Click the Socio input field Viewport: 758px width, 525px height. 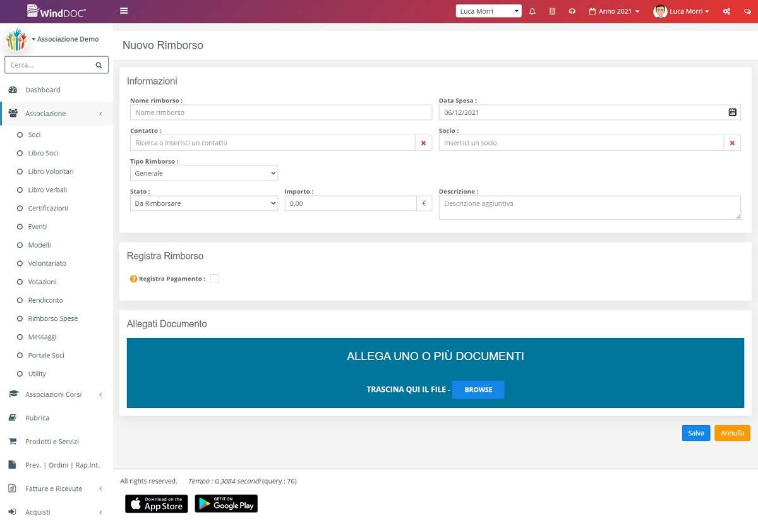(x=581, y=143)
